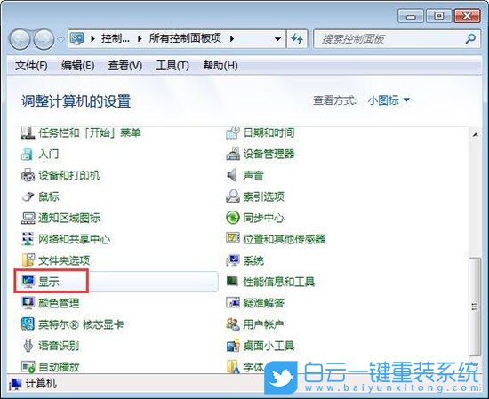Click the 网络和共享中心 icon
This screenshot has height=399, width=489.
click(x=28, y=239)
